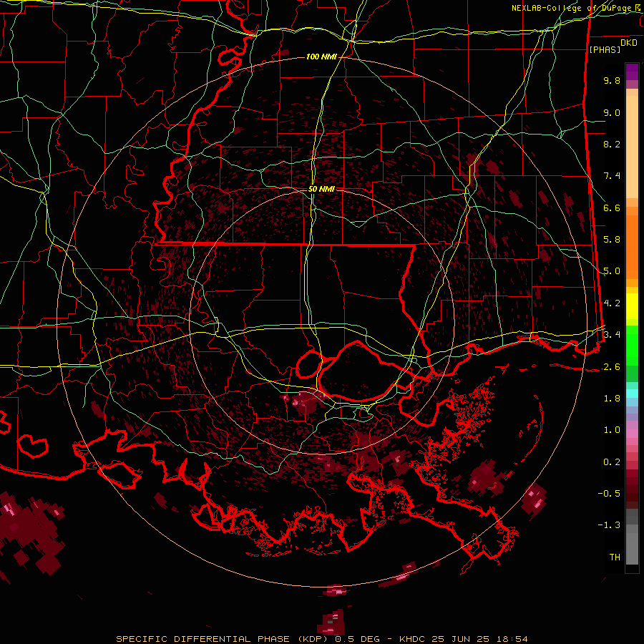Click the -1.3 value on the scale
Viewport: 644px width, 644px height.
609,525
